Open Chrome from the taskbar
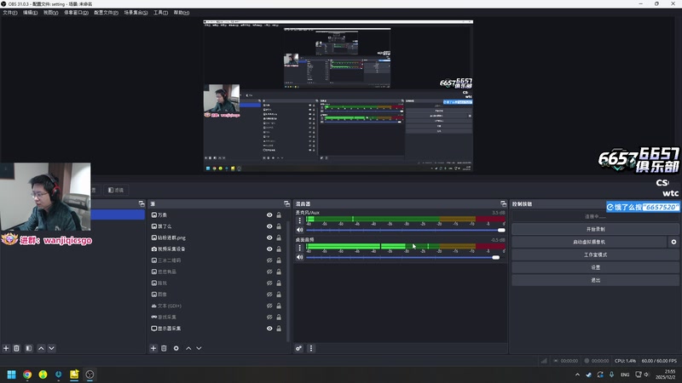682x383 pixels. [27, 374]
